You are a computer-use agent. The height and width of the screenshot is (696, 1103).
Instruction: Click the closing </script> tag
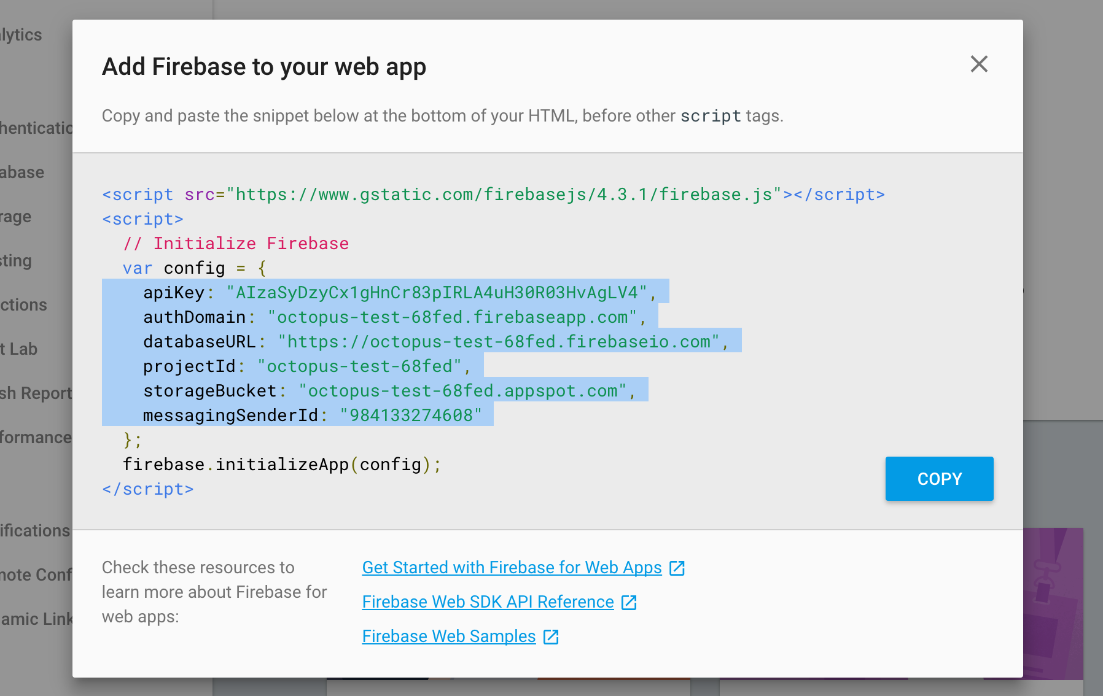(148, 489)
